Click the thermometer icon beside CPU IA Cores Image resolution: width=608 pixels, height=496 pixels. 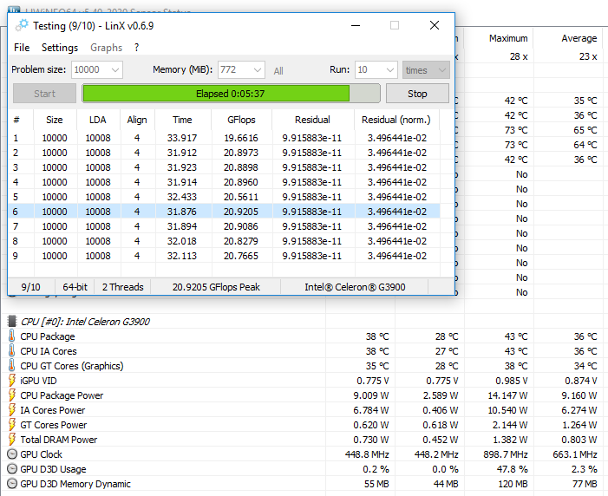click(12, 351)
